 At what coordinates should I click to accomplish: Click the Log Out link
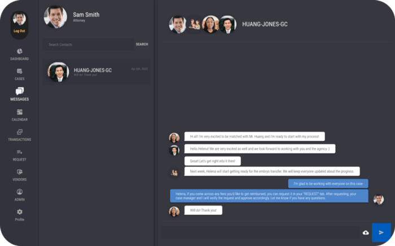(19, 31)
